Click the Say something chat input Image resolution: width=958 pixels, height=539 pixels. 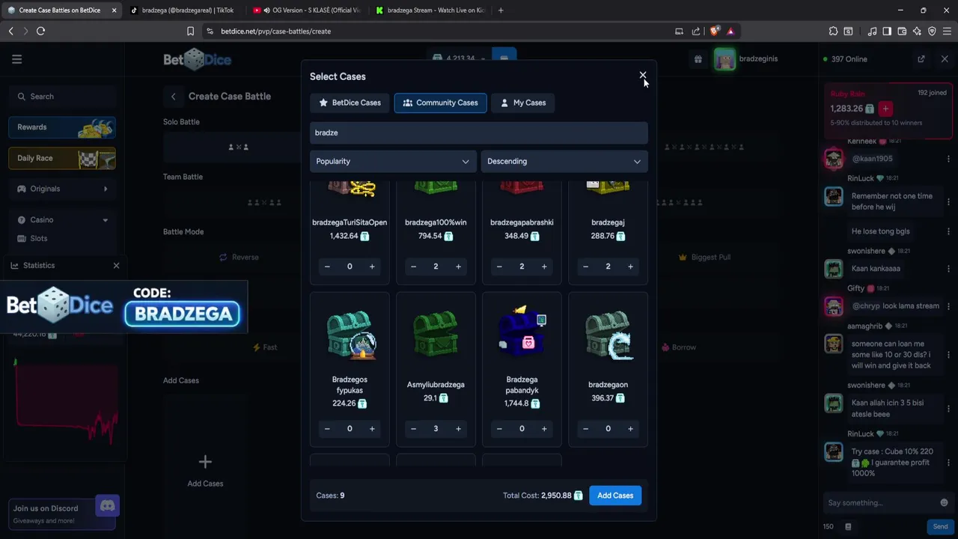click(x=880, y=503)
